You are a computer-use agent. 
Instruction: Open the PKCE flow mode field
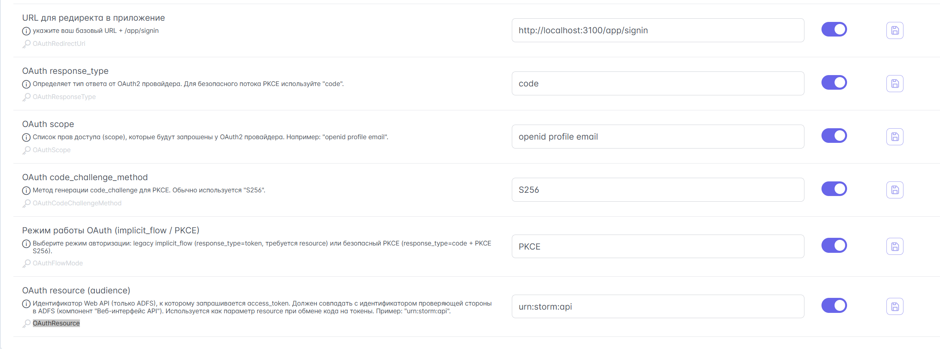click(658, 246)
